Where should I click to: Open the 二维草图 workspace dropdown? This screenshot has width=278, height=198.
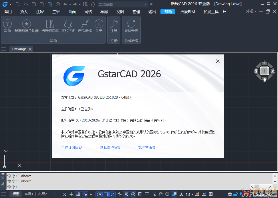[123, 4]
